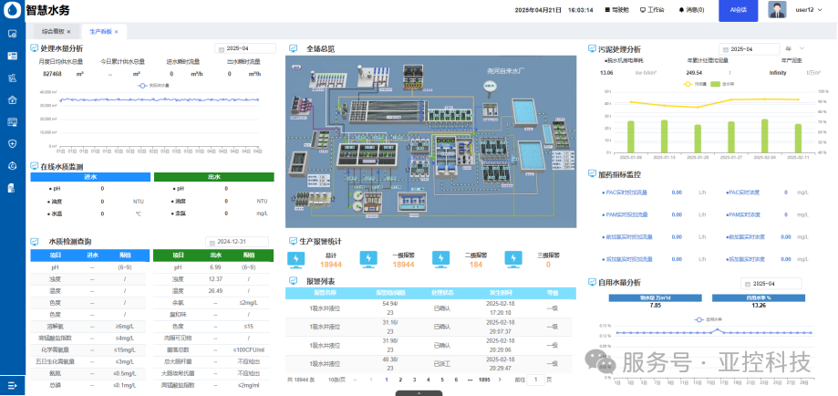The height and width of the screenshot is (396, 838).
Task: Go to page 2 of alarm list
Action: pos(399,379)
